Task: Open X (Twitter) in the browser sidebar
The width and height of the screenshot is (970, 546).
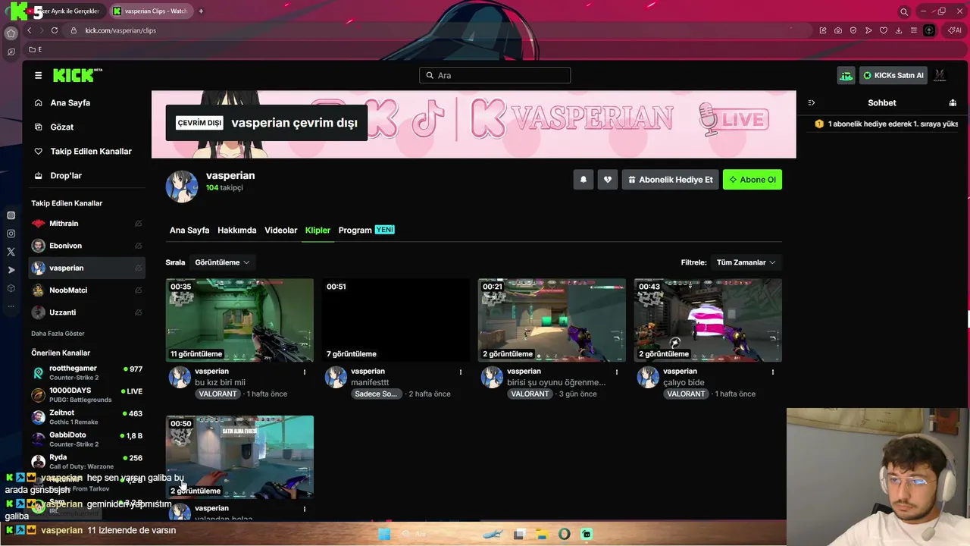Action: tap(11, 252)
